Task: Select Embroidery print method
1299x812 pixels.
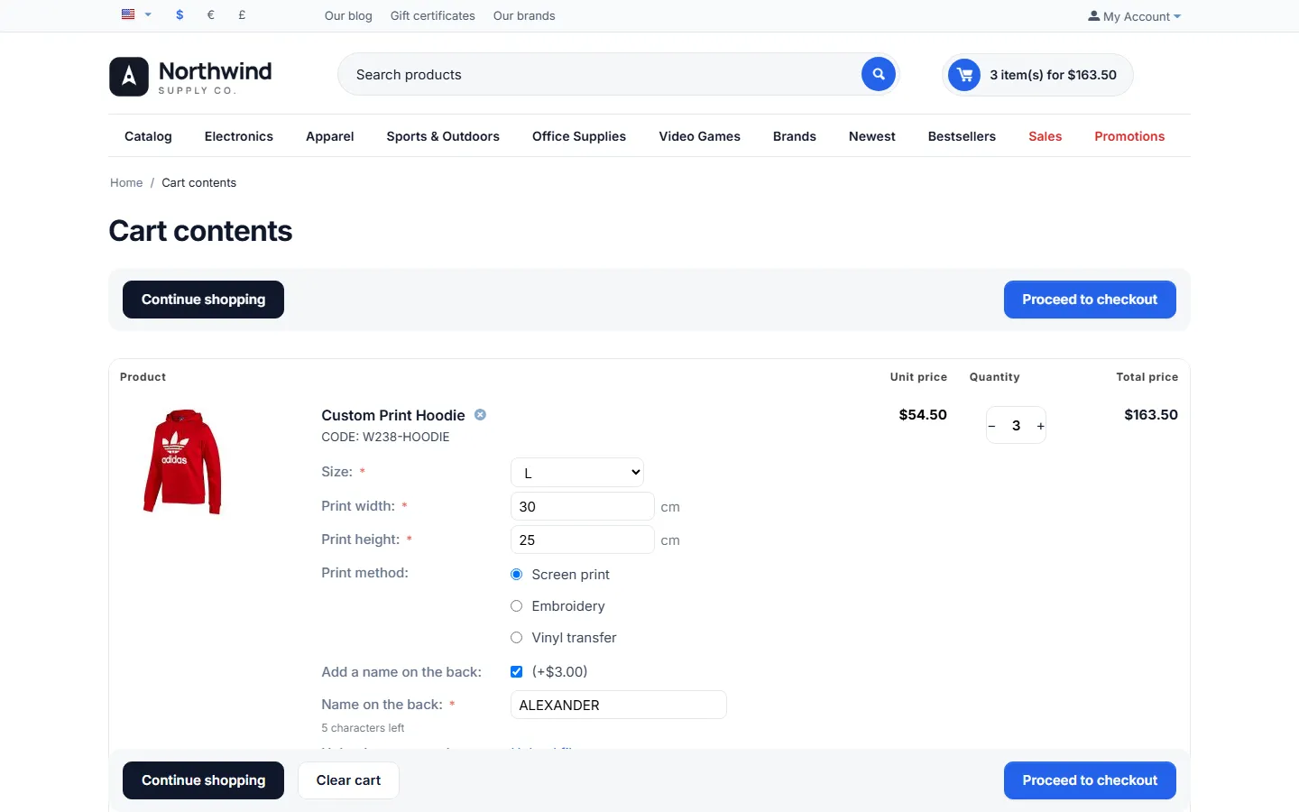Action: point(517,606)
